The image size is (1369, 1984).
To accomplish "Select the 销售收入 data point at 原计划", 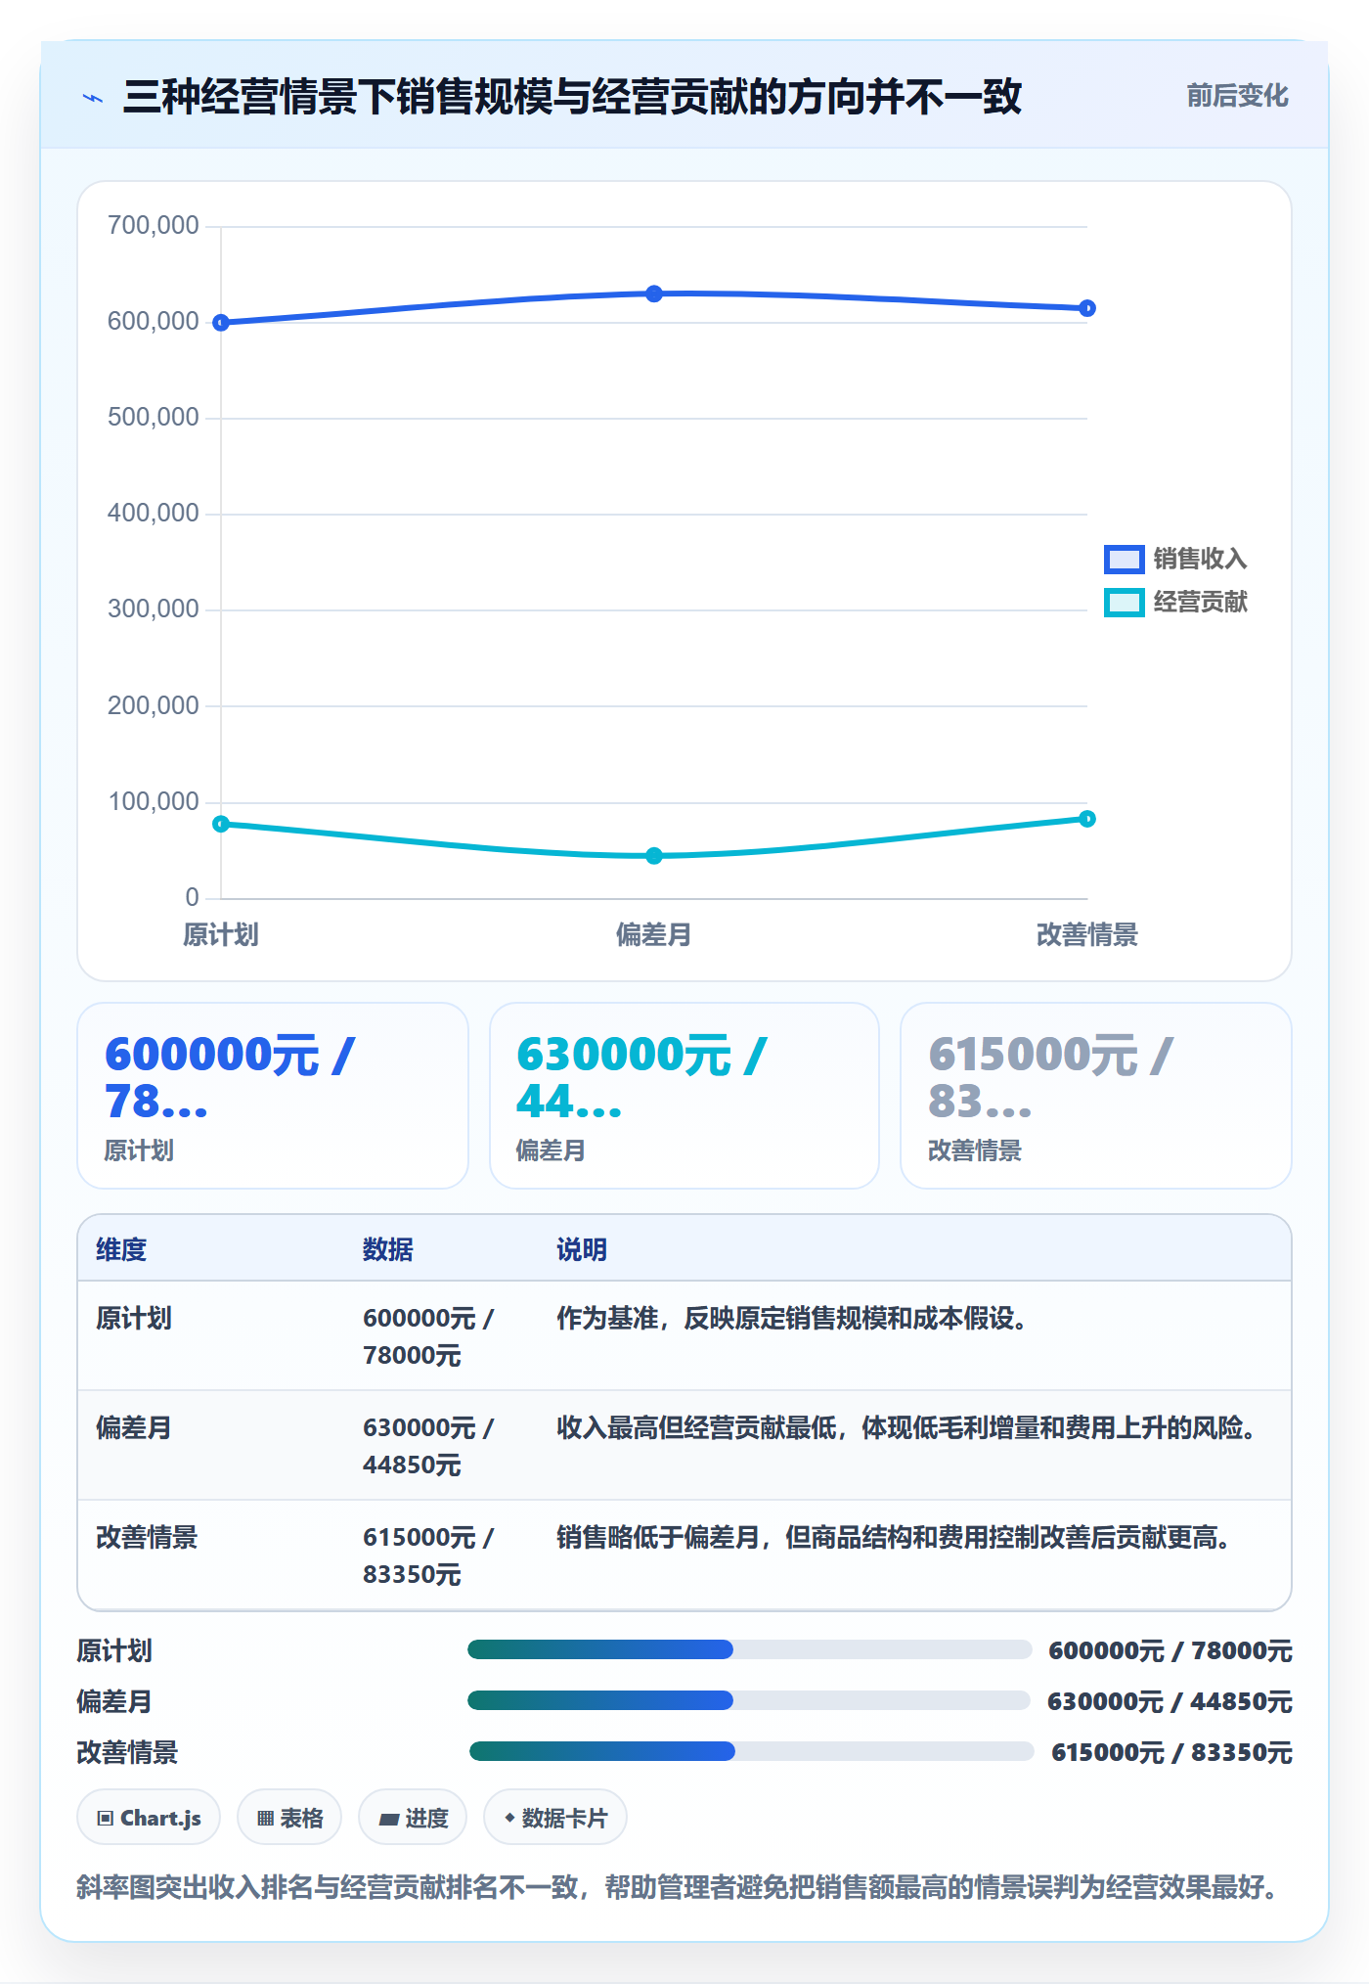I will pos(221,323).
